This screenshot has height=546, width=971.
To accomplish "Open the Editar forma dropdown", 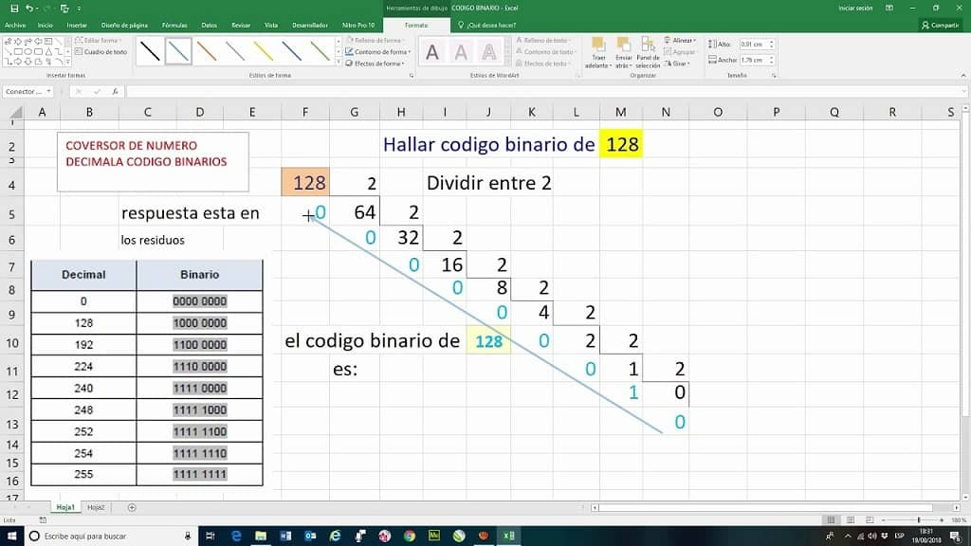I will [x=100, y=40].
